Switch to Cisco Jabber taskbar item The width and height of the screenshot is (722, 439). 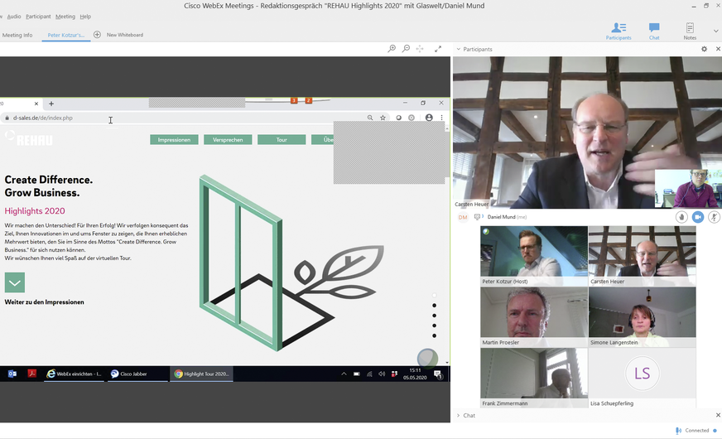pos(137,374)
